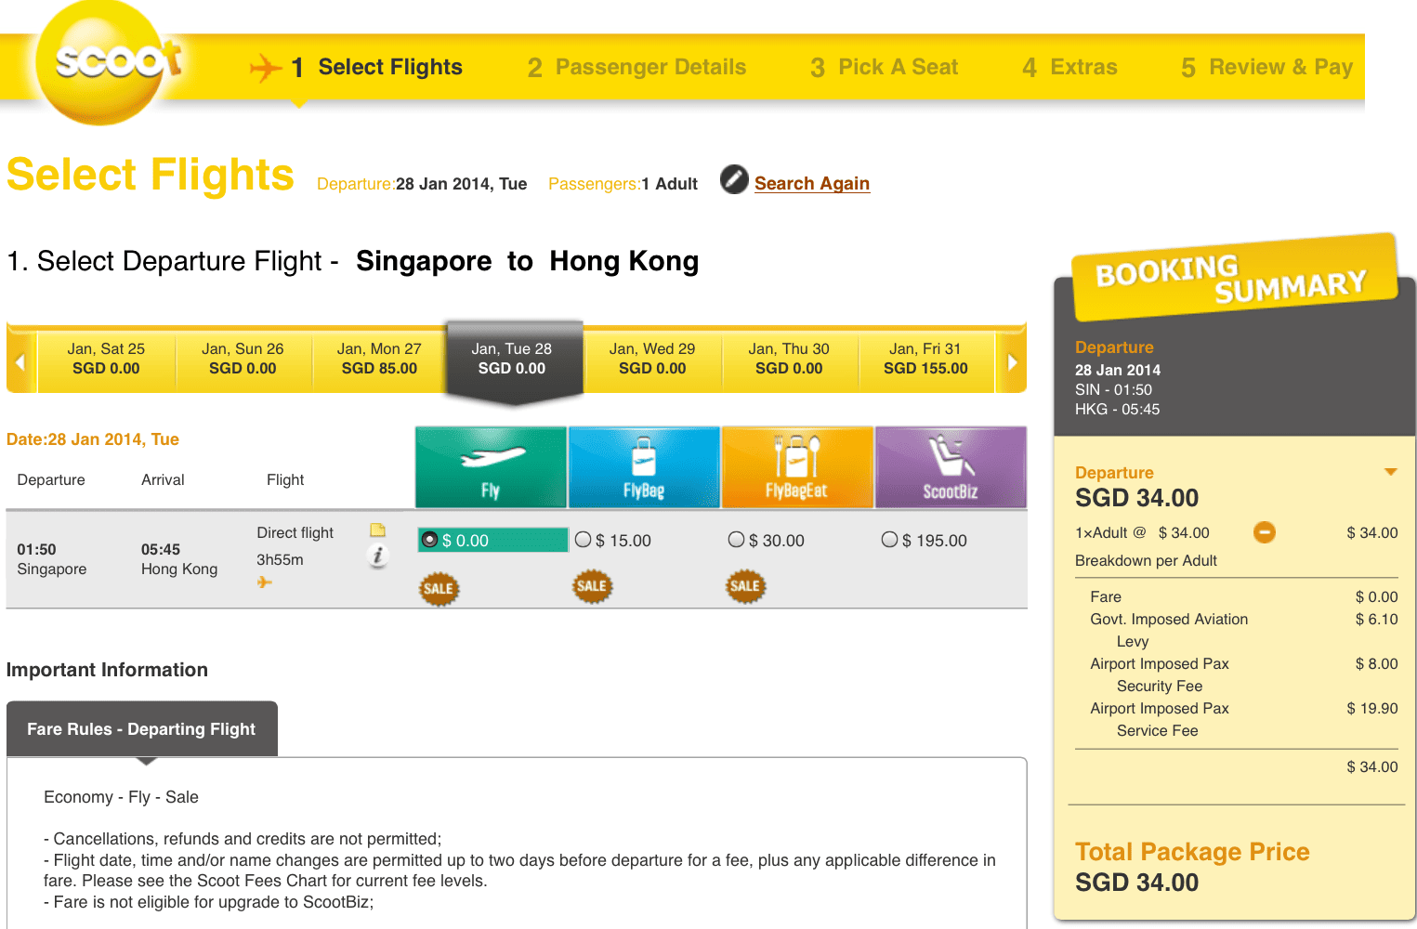Screen dimensions: 1417x929
Task: Choose the $195.00 ScootBiz fare radio
Action: pyautogui.click(x=890, y=540)
